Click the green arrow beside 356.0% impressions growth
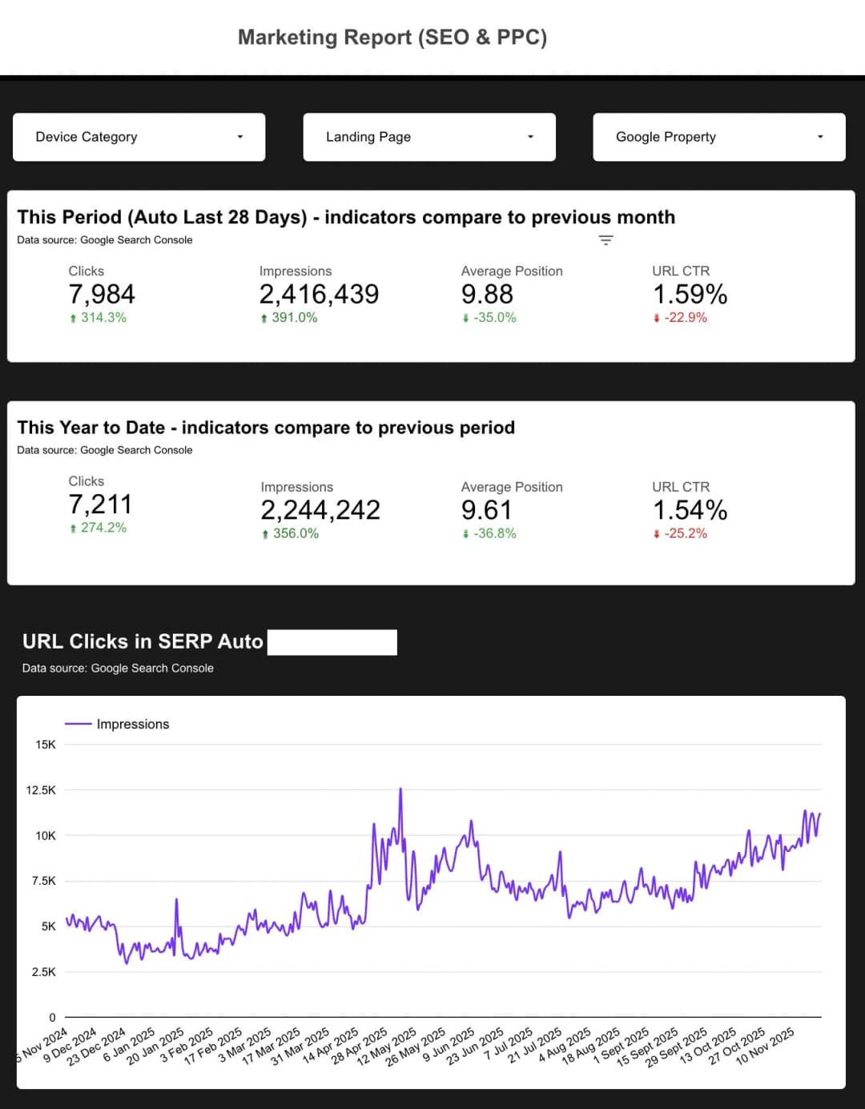The width and height of the screenshot is (865, 1109). (x=264, y=533)
